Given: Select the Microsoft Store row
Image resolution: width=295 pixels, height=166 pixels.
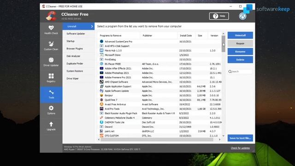Looking at the screenshot, I should click(x=159, y=55).
